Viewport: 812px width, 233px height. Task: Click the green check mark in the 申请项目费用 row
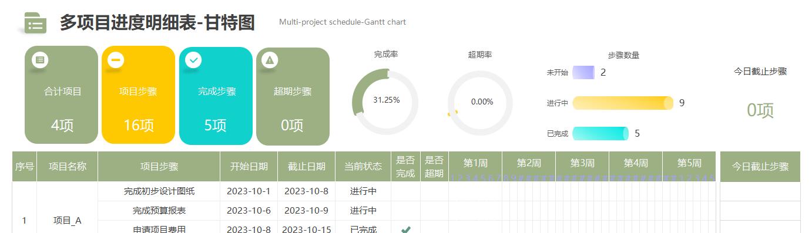pos(405,229)
